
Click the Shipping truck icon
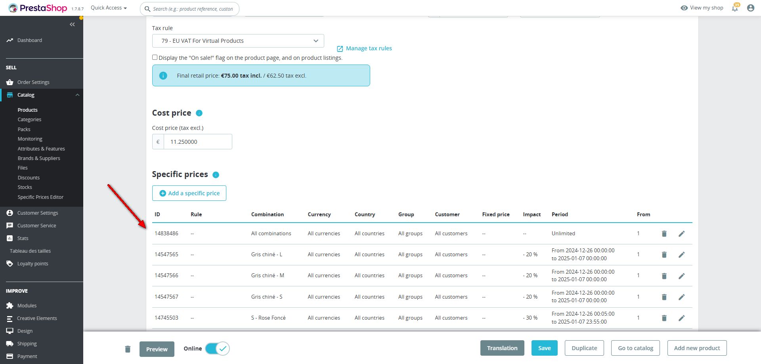pos(10,344)
